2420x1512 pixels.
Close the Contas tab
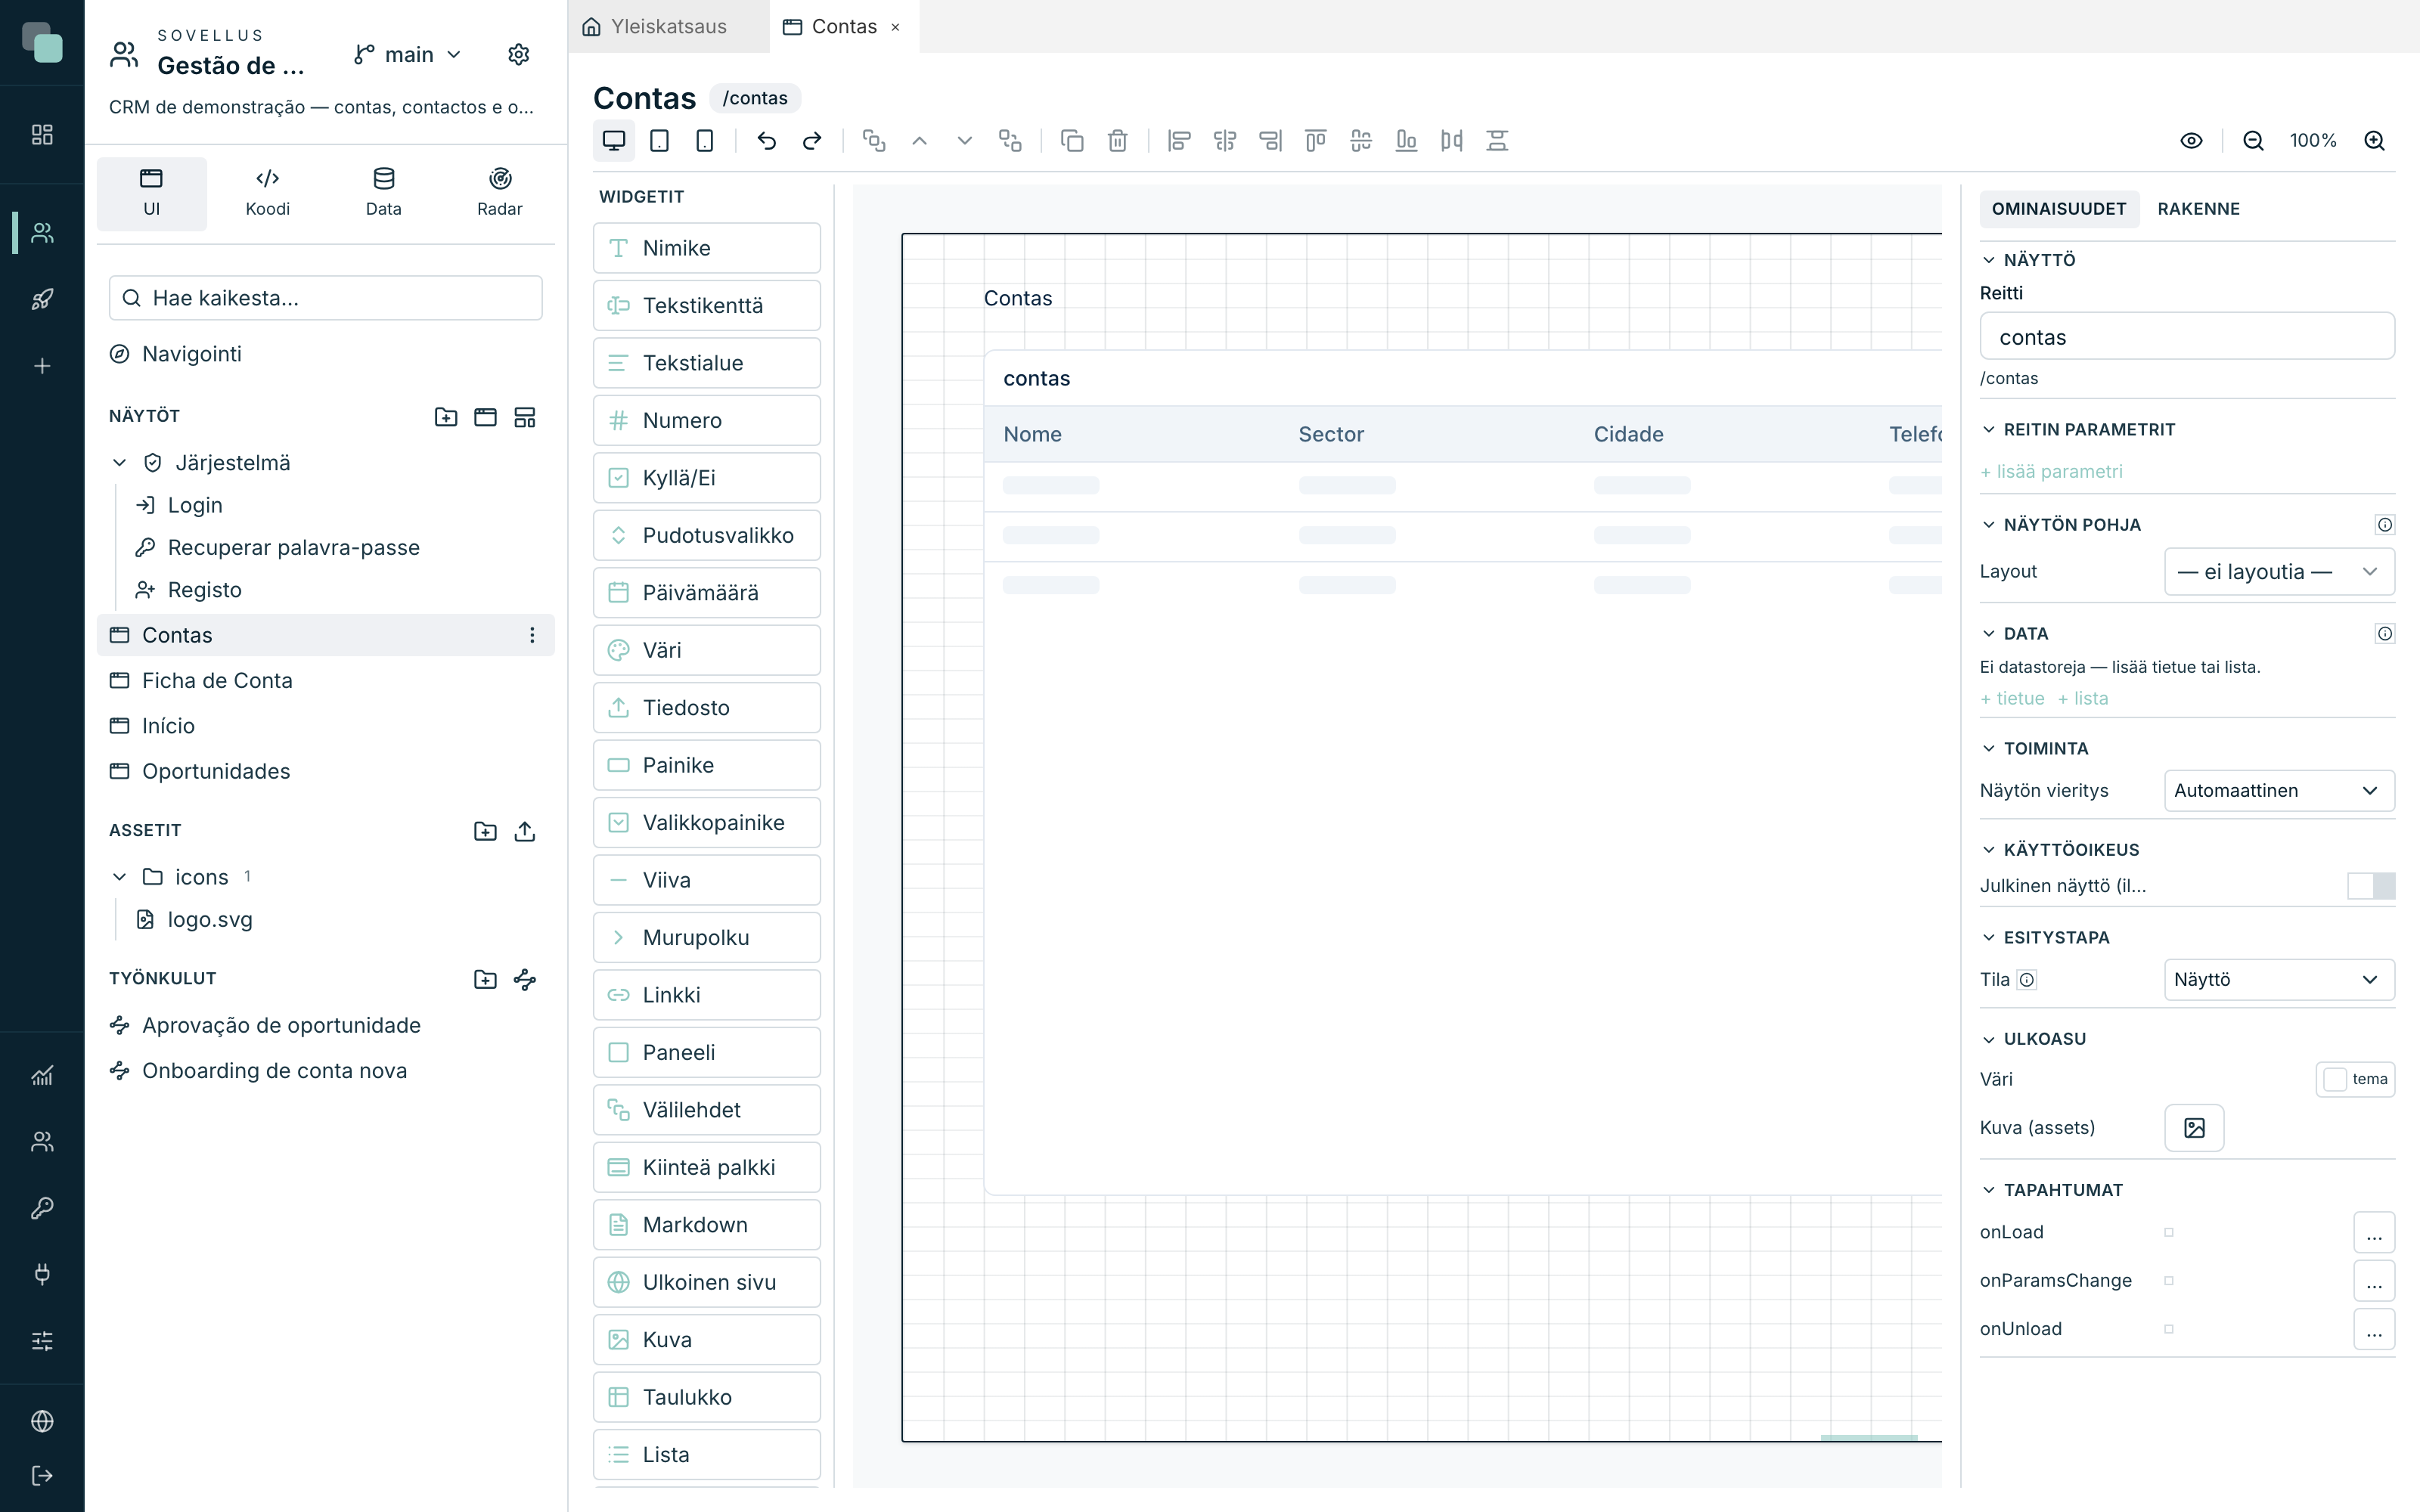(x=895, y=27)
